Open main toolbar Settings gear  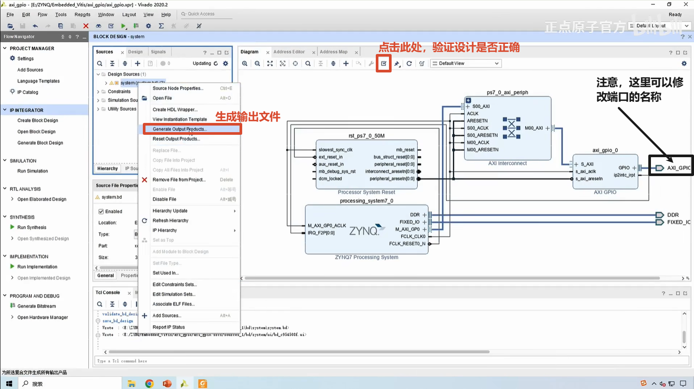(x=149, y=26)
